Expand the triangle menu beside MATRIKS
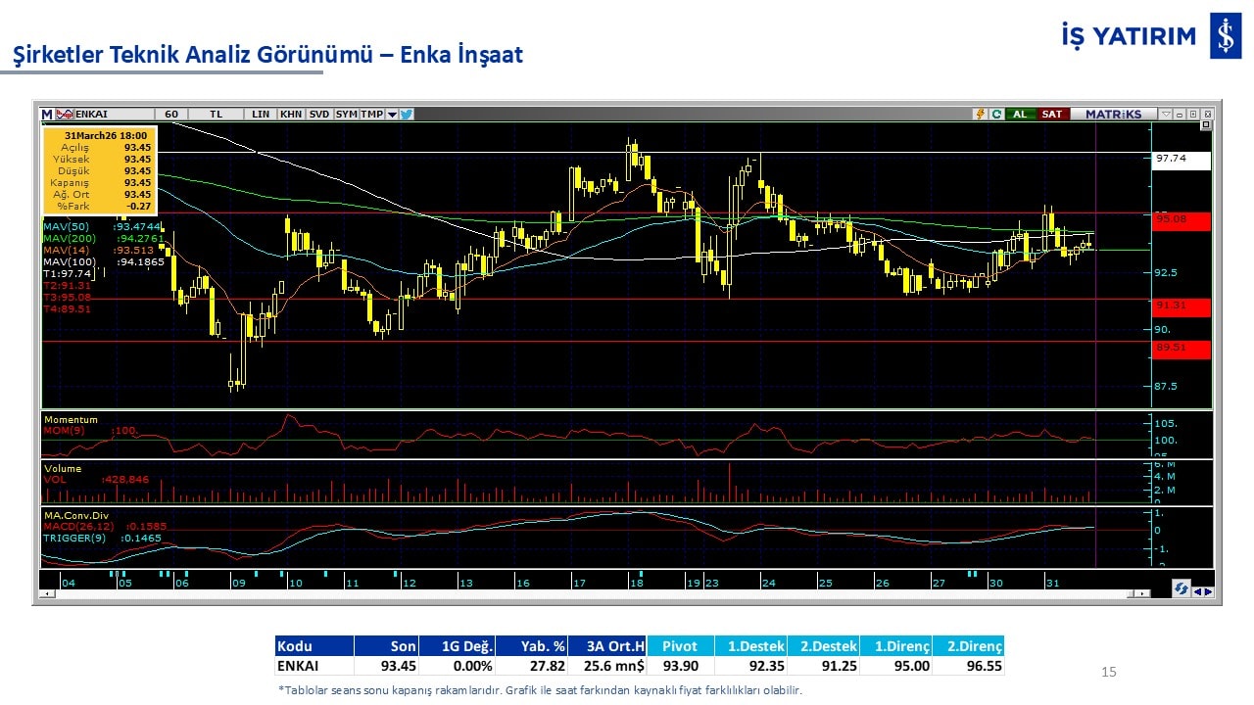1254x705 pixels. [1165, 114]
